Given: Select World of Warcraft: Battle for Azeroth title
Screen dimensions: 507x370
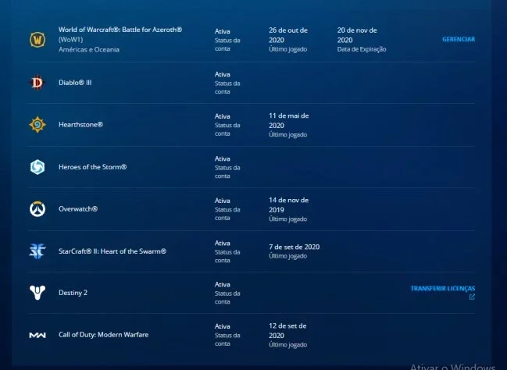Looking at the screenshot, I should (x=120, y=30).
